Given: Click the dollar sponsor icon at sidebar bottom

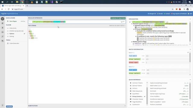Looking at the screenshot, I should [2, 105].
